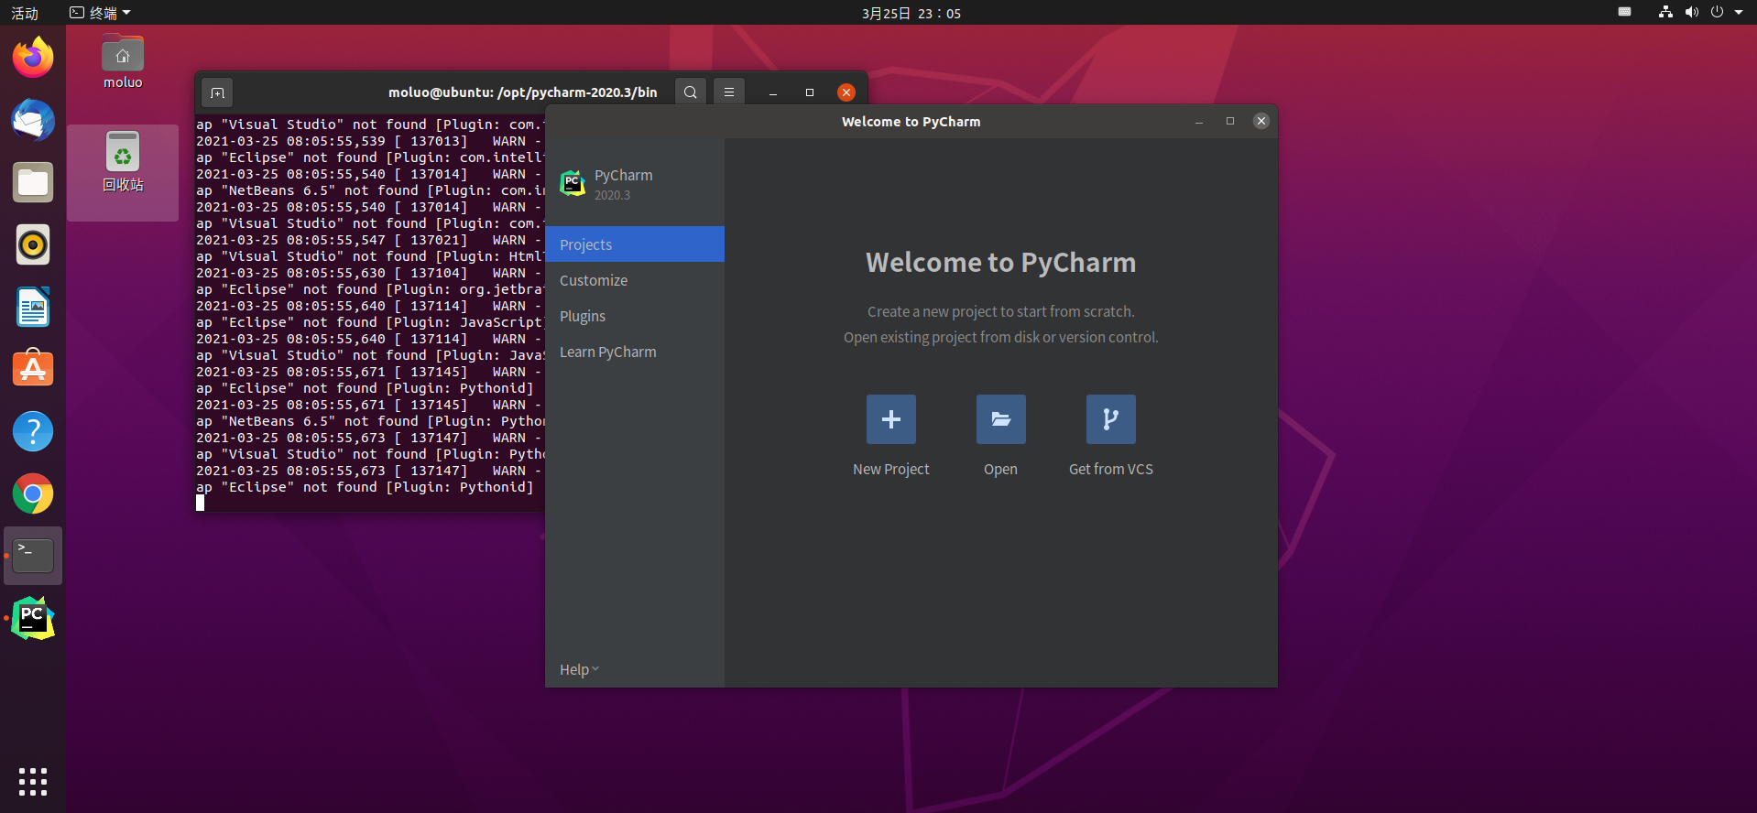Image resolution: width=1757 pixels, height=813 pixels.
Task: Go to the Learn PyCharm tab
Action: coord(635,352)
